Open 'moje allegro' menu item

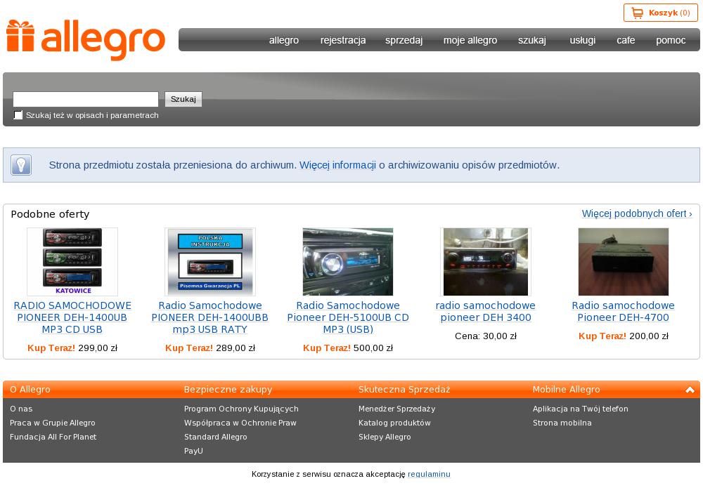(470, 40)
